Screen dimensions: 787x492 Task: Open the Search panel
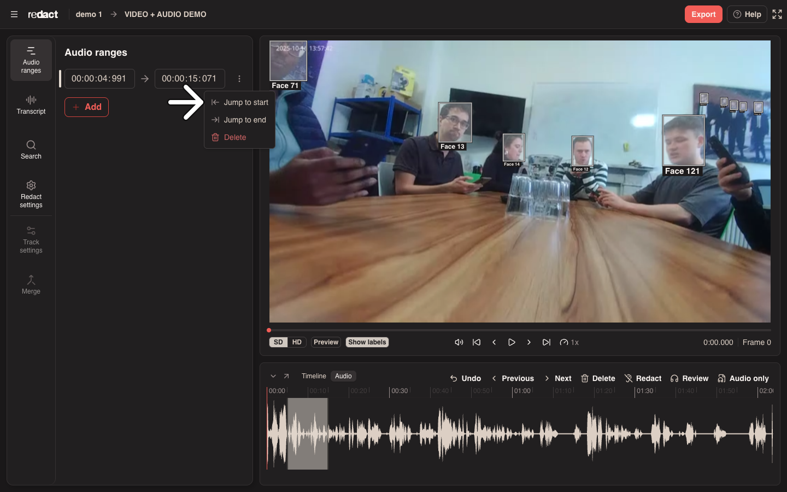(31, 150)
